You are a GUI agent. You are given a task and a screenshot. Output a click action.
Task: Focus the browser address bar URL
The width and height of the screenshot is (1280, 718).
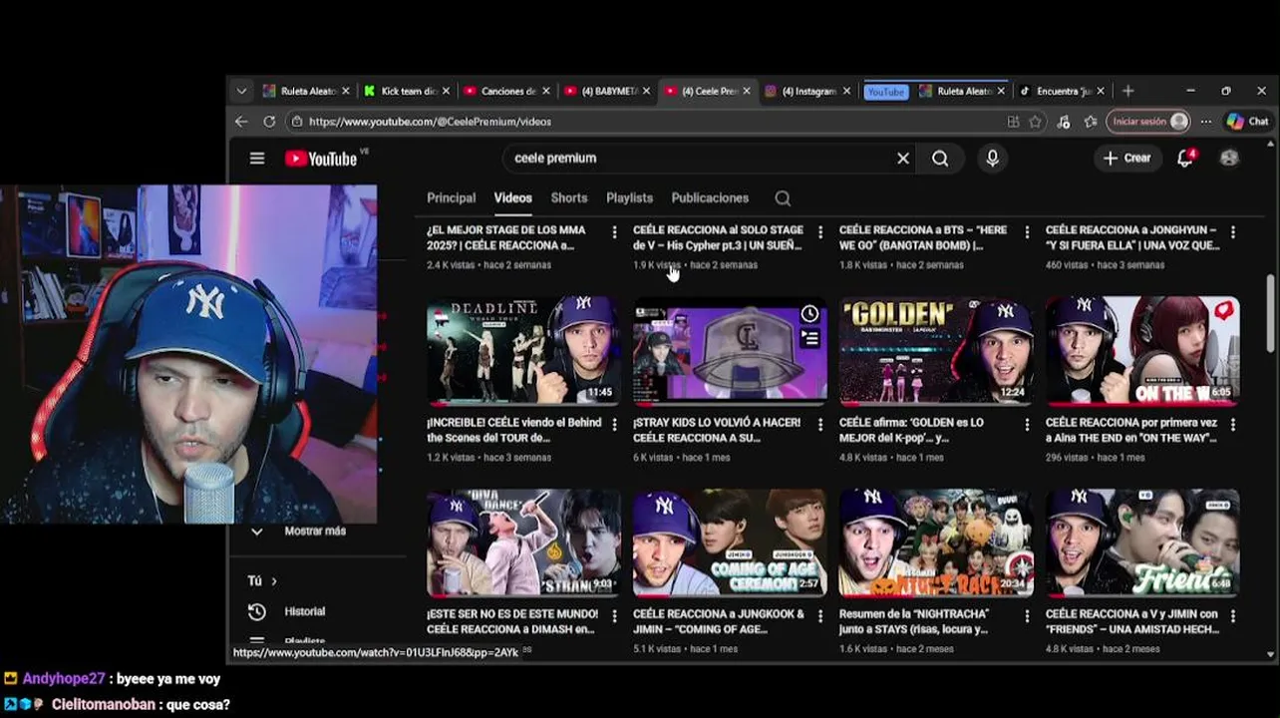tap(430, 121)
